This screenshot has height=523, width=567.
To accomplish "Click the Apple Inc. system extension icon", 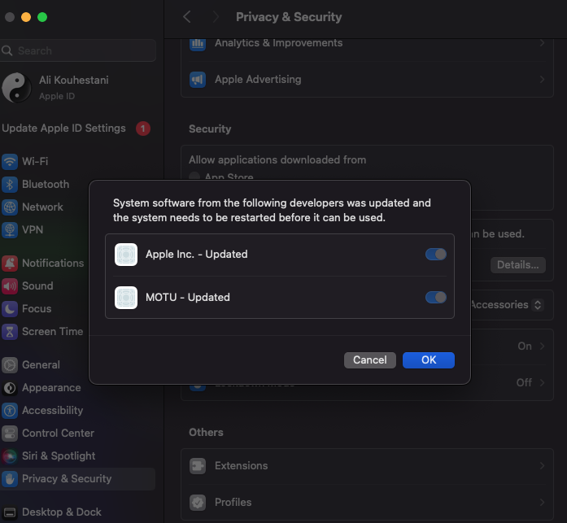I will click(126, 255).
